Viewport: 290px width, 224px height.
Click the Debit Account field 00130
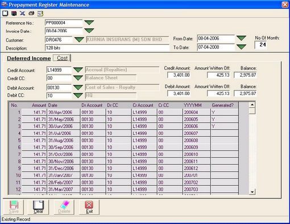[x=59, y=88]
